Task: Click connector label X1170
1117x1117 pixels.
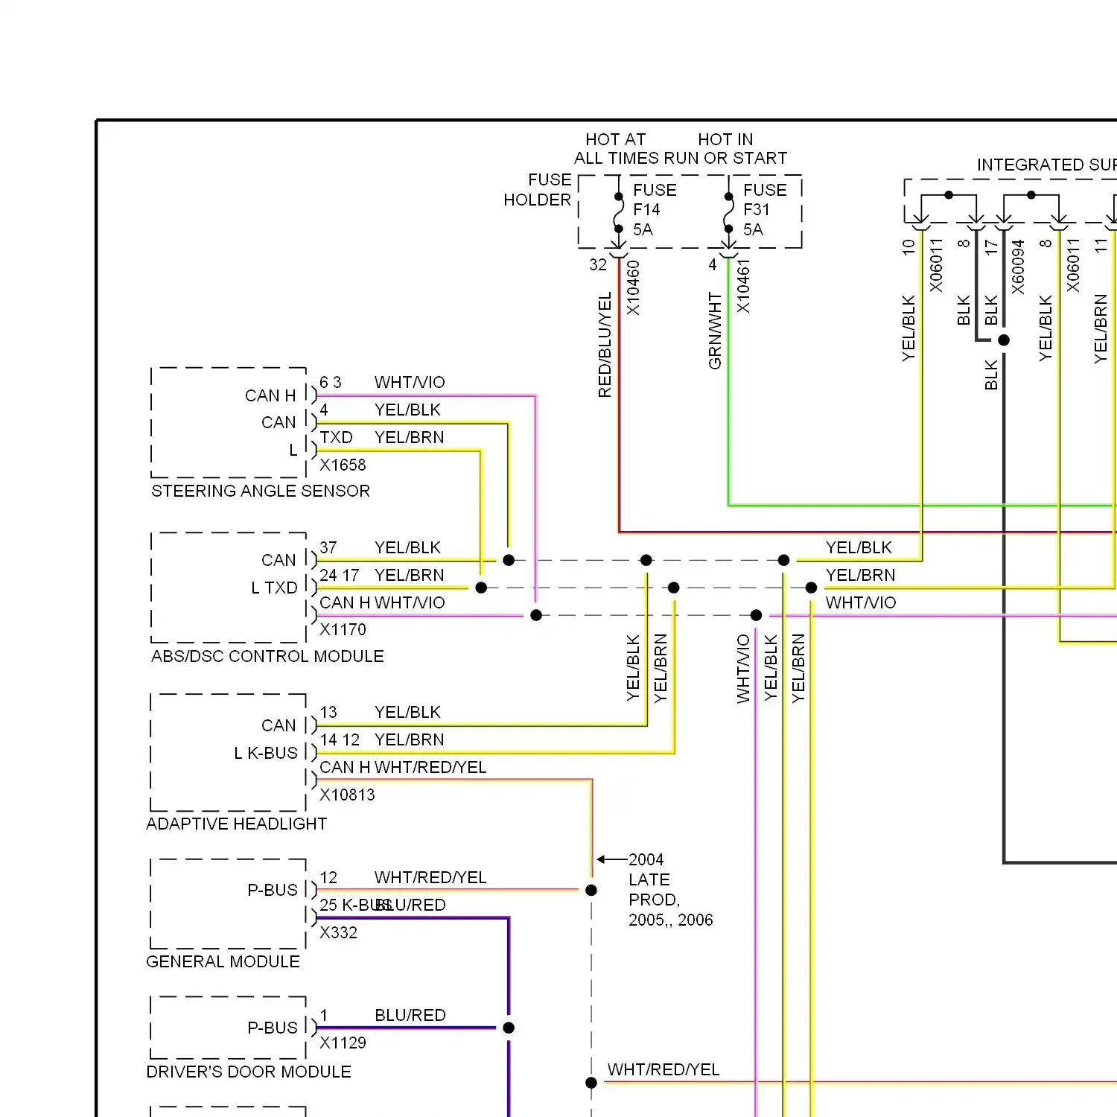Action: click(343, 629)
